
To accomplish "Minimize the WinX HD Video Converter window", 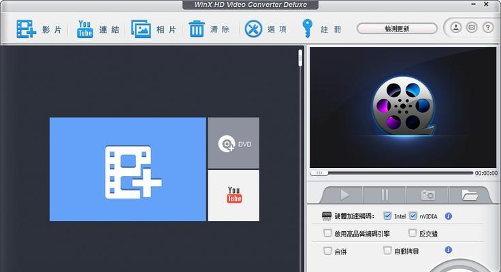I will (x=474, y=4).
